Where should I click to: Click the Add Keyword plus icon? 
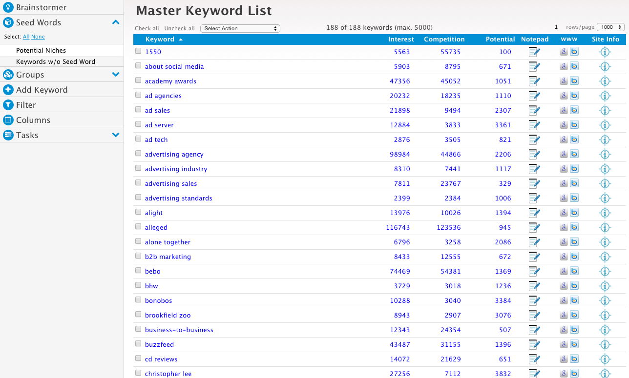[x=8, y=90]
